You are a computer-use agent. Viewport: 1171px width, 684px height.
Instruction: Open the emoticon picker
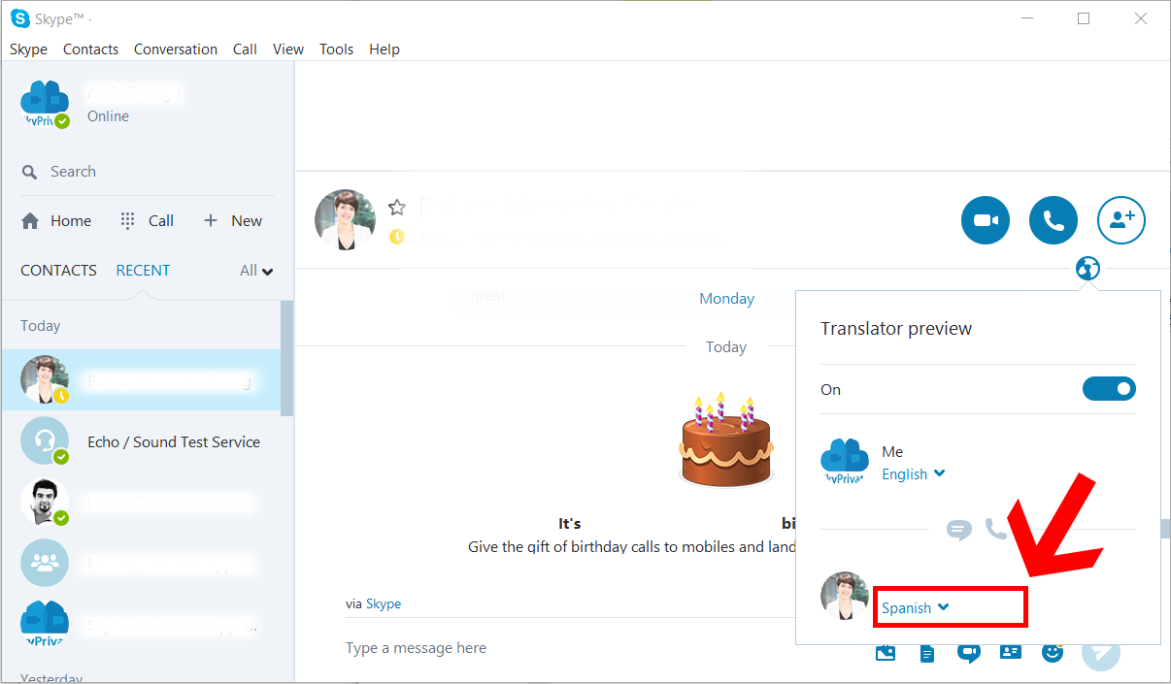pos(1053,652)
